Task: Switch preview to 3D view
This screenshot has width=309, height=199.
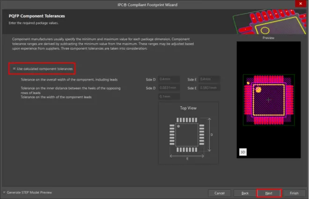Action: pos(243,152)
